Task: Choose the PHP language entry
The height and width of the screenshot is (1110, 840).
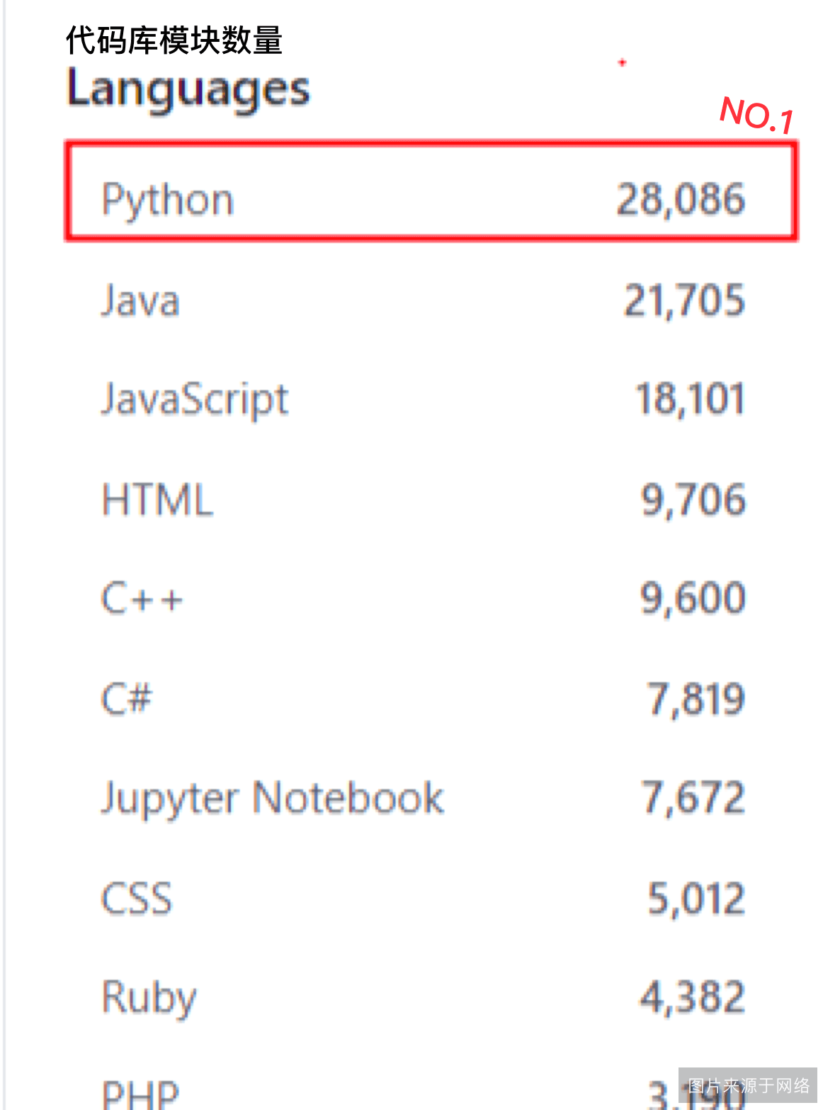Action: [x=140, y=1094]
